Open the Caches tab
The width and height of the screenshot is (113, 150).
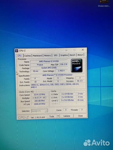tap(27, 56)
